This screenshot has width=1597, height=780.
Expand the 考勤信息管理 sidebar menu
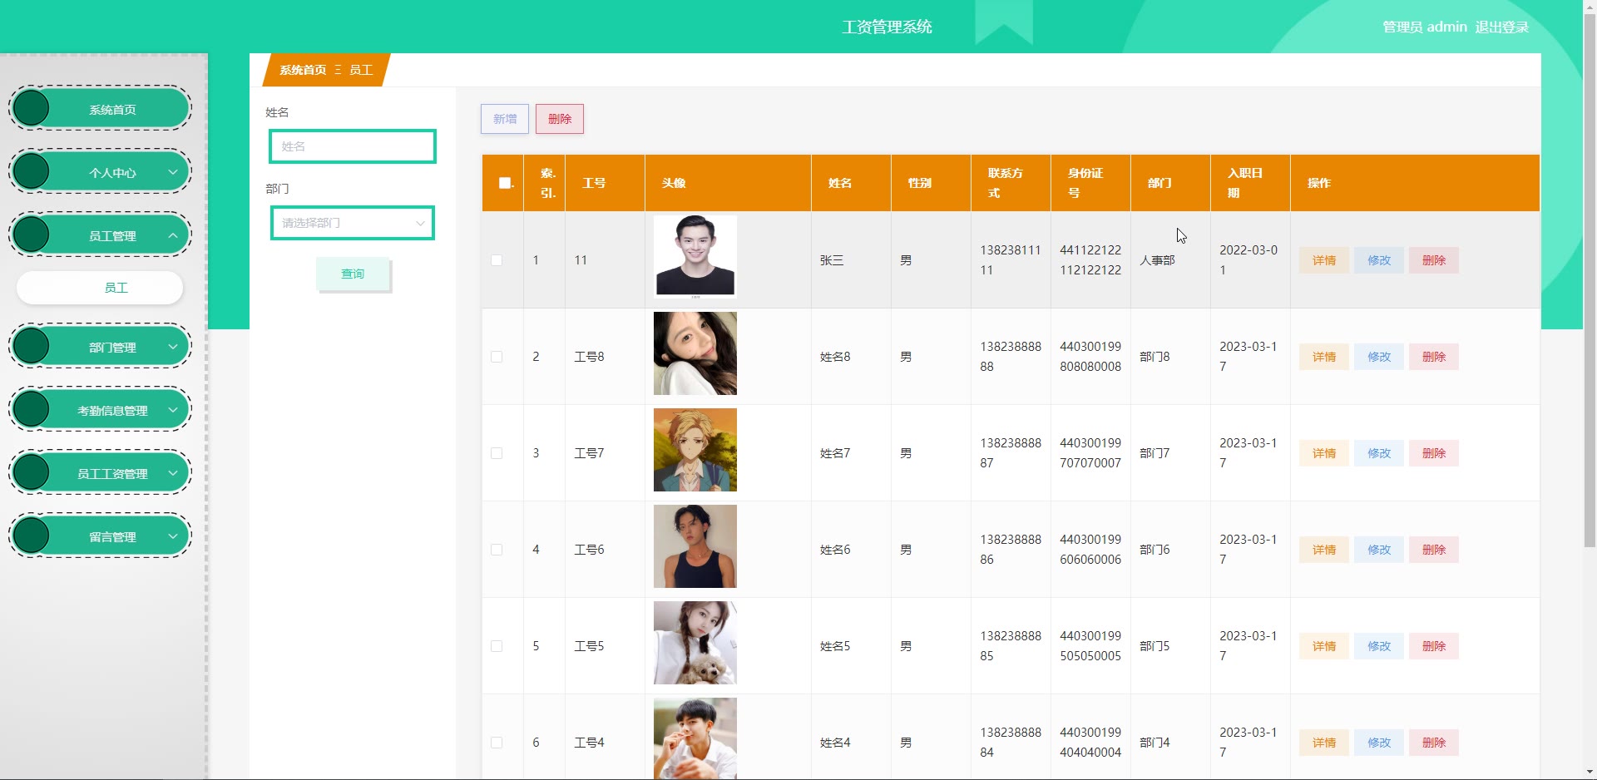point(100,410)
